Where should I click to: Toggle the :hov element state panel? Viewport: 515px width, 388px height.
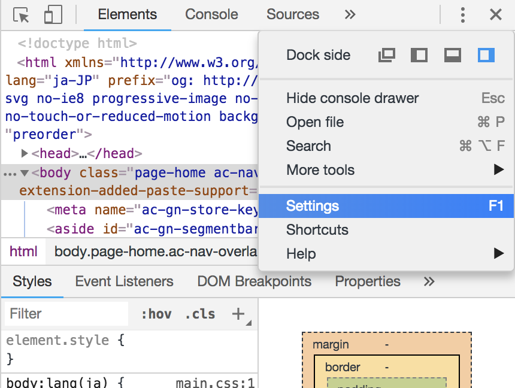(x=156, y=314)
